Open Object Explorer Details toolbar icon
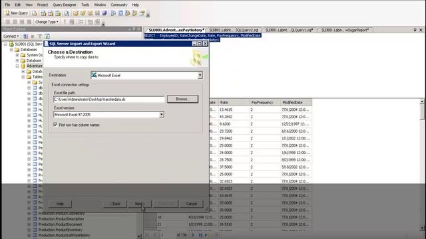Viewport: 426px width, 239px height. 120,13
